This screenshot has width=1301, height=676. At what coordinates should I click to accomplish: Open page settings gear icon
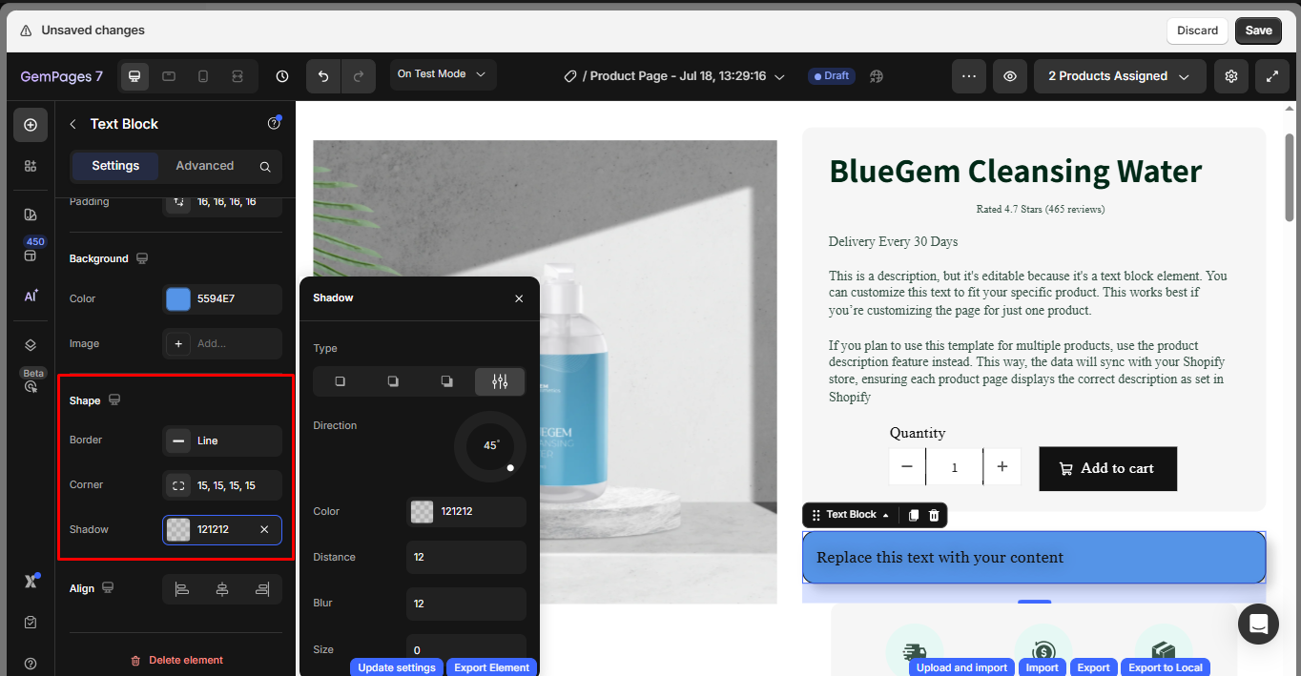tap(1231, 76)
